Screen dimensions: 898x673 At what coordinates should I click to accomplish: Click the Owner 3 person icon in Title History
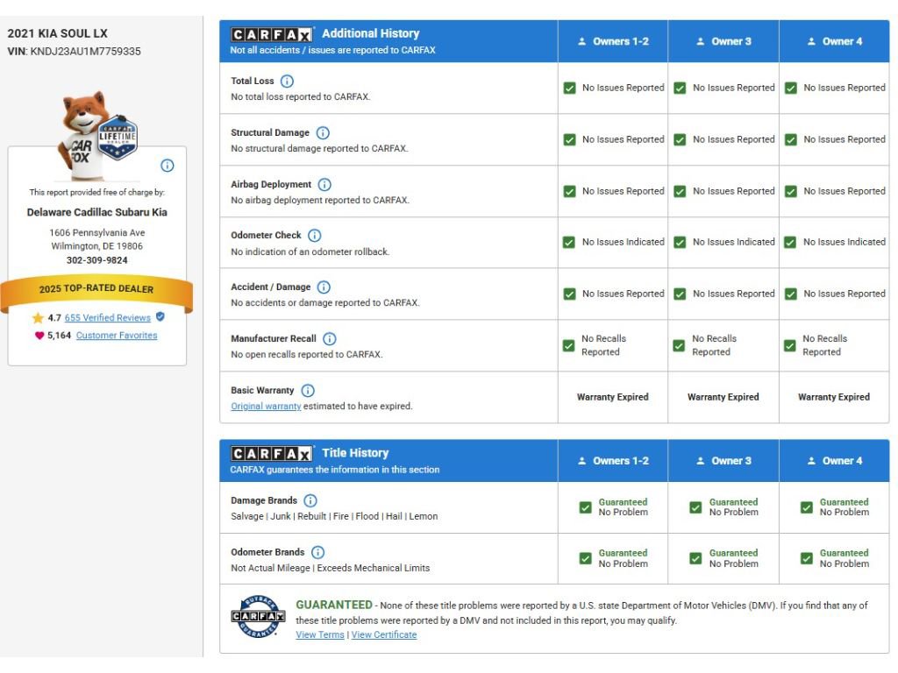pyautogui.click(x=701, y=461)
